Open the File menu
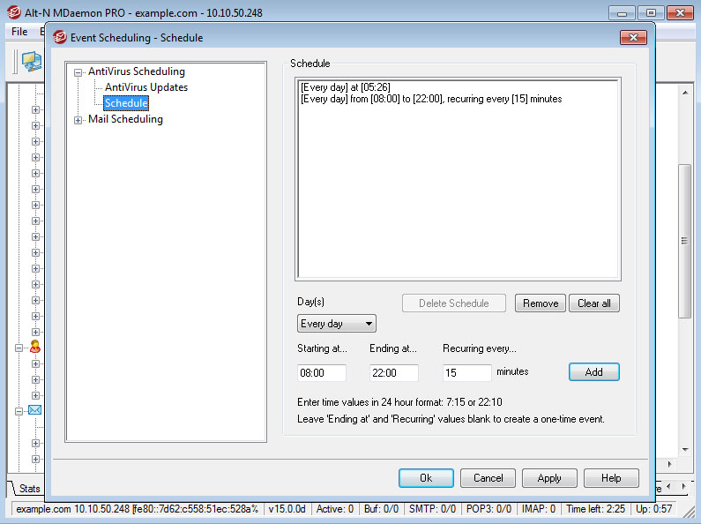 (19, 32)
